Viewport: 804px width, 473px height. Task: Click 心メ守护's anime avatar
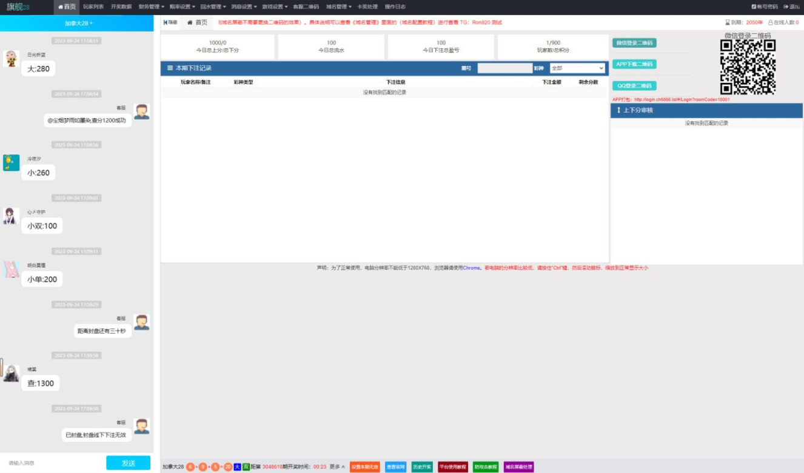[x=11, y=216]
